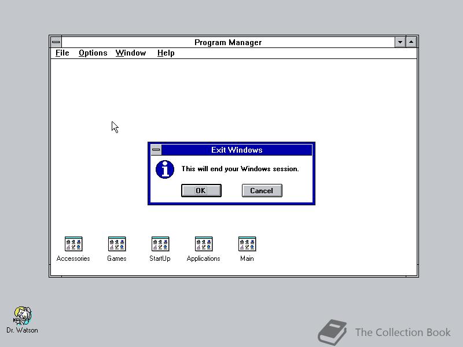
Task: Click the blue information icon in Exit Windows dialog
Action: tap(165, 169)
